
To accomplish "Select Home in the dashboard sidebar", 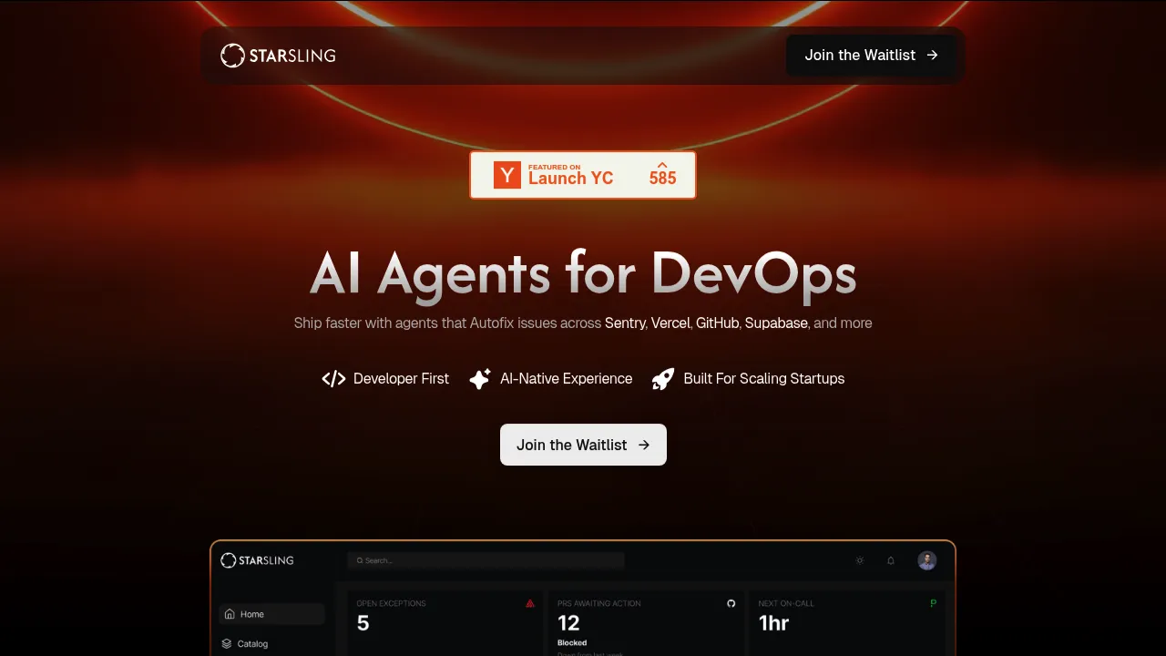I will point(271,614).
